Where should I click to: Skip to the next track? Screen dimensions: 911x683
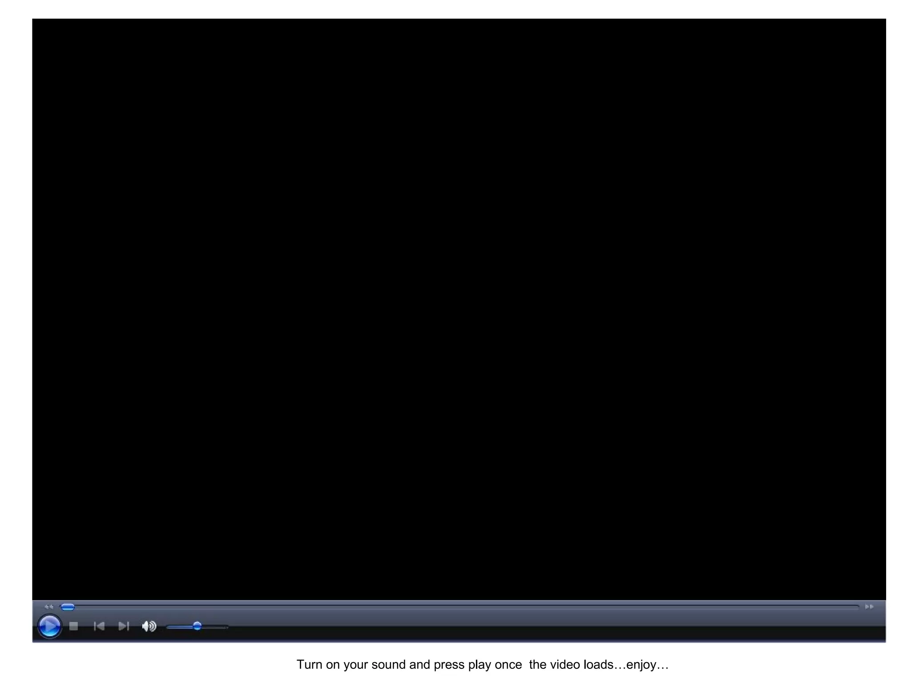(124, 626)
